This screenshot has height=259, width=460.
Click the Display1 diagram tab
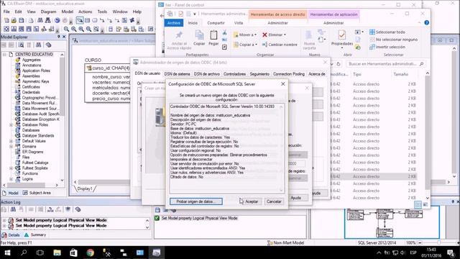[x=85, y=188]
